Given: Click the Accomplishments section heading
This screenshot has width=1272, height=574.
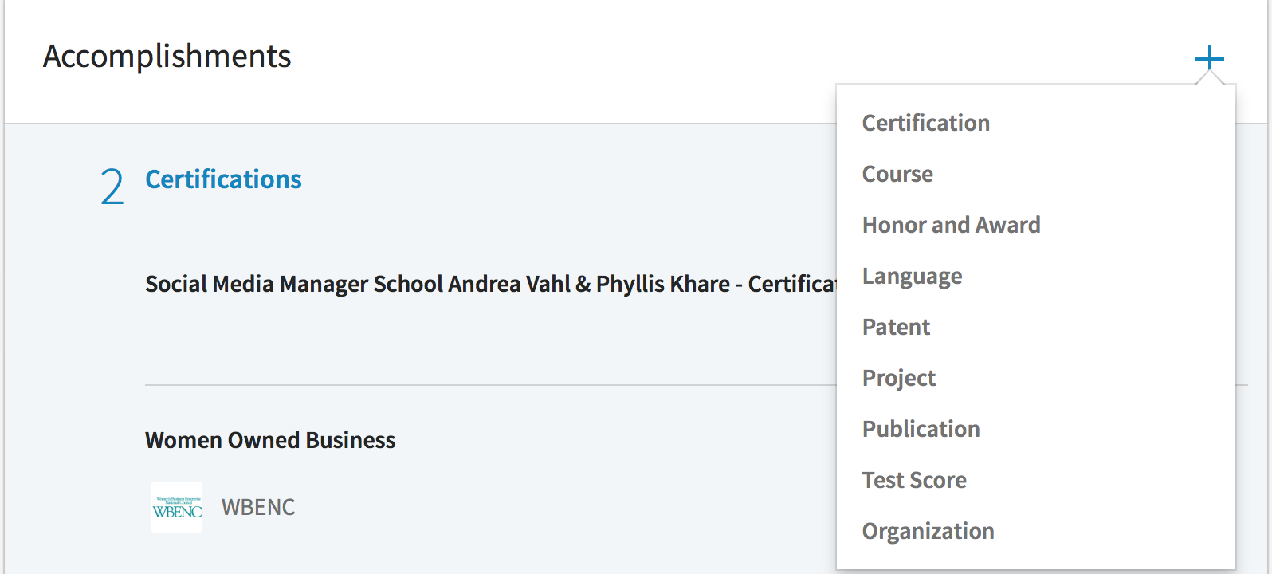Looking at the screenshot, I should coord(167,57).
